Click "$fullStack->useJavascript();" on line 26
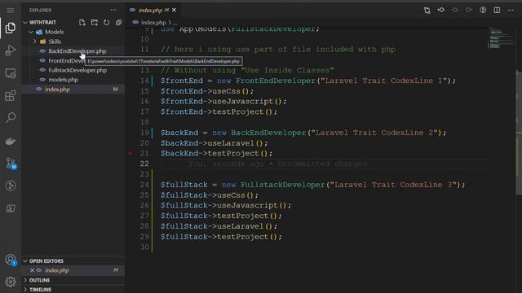Image resolution: width=522 pixels, height=293 pixels. [x=226, y=206]
